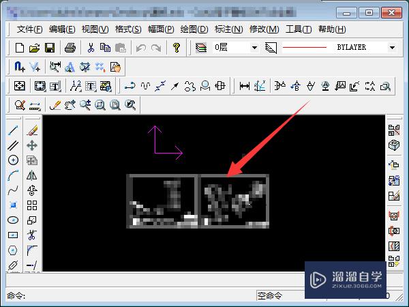The height and width of the screenshot is (307, 409).
Task: Expand the 0层 layer dropdown
Action: [254, 48]
